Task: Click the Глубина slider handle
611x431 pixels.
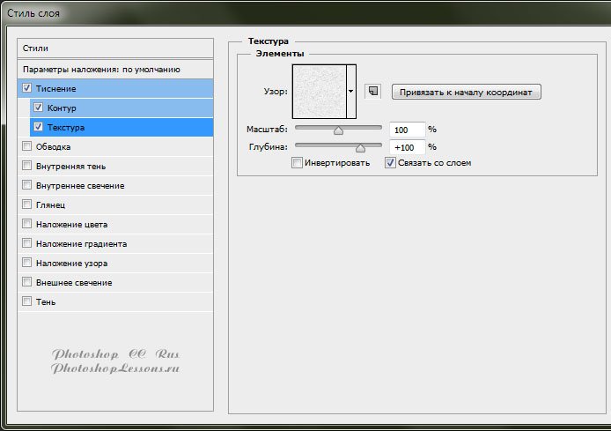Action: point(360,148)
